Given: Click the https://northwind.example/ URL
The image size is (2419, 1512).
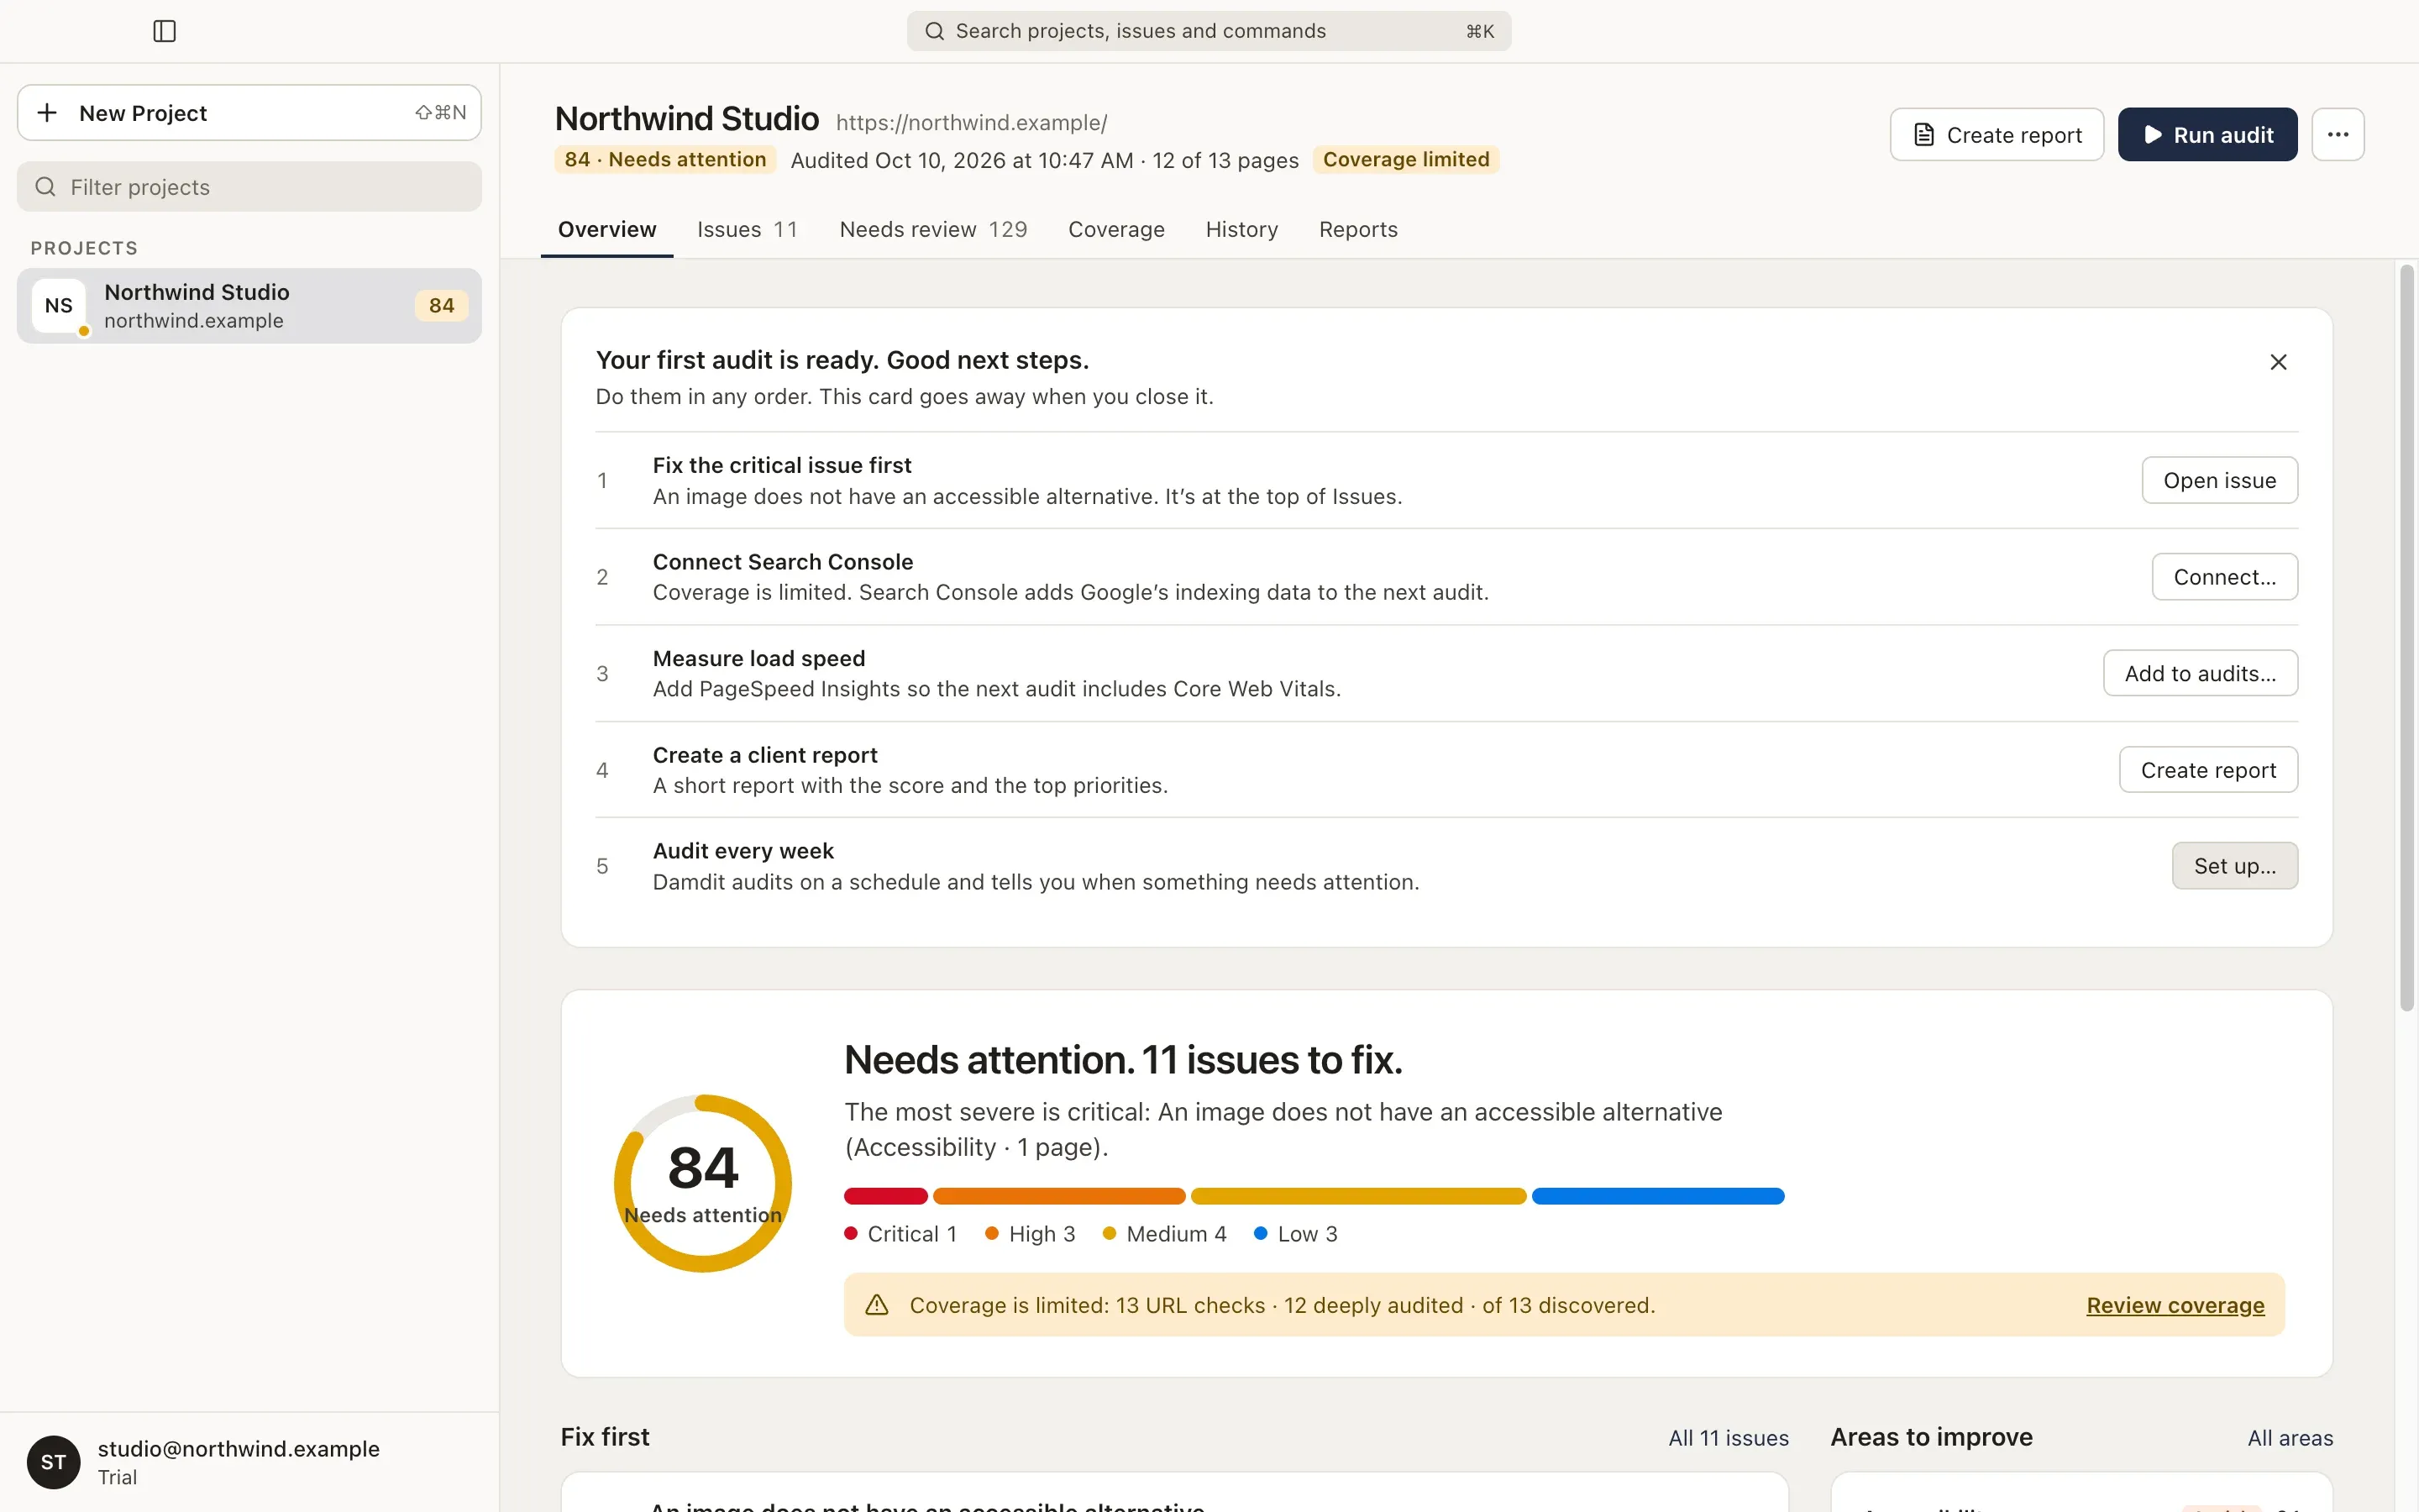Looking at the screenshot, I should click(972, 122).
